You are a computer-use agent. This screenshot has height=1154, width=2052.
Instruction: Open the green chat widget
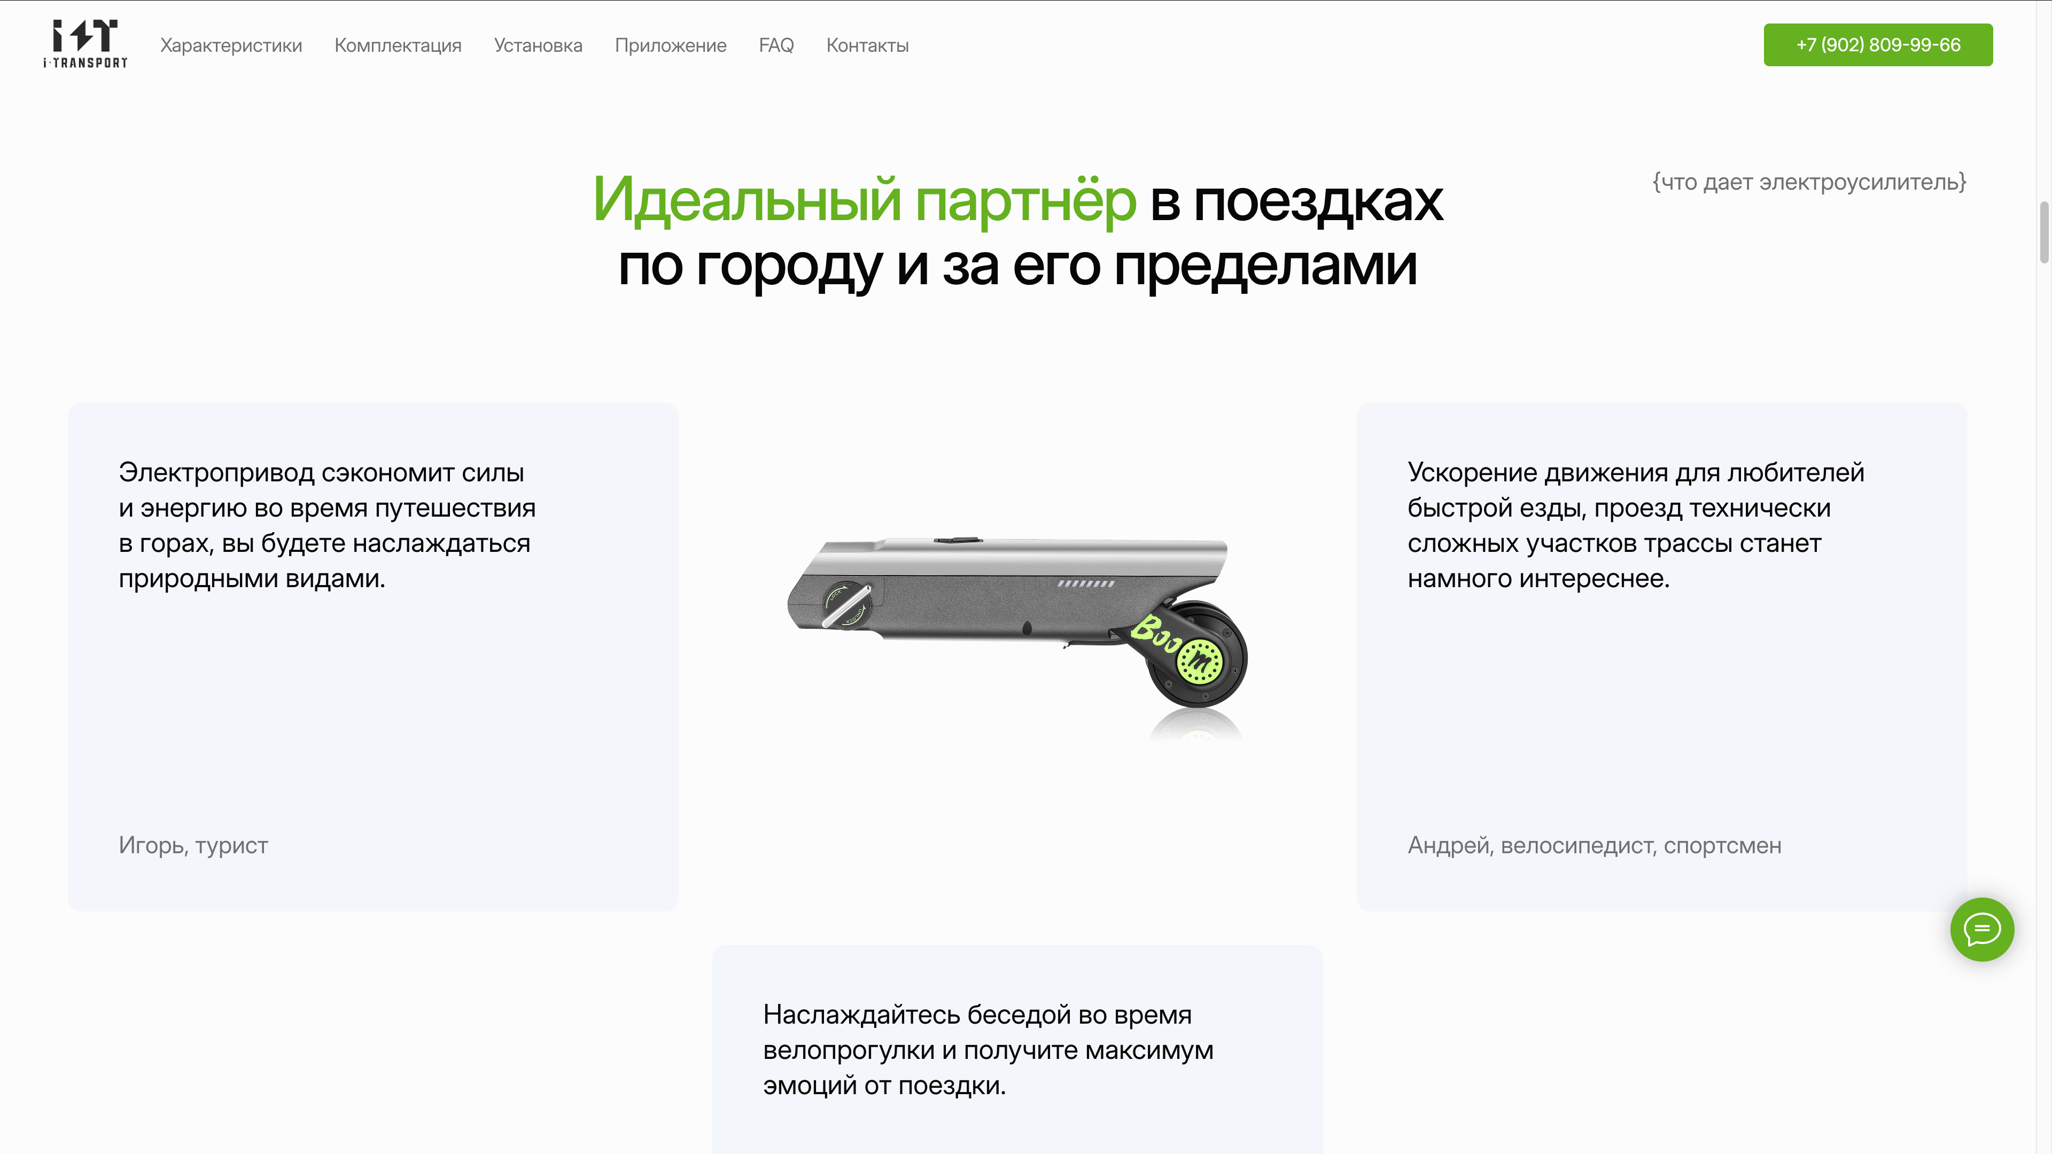click(1982, 930)
